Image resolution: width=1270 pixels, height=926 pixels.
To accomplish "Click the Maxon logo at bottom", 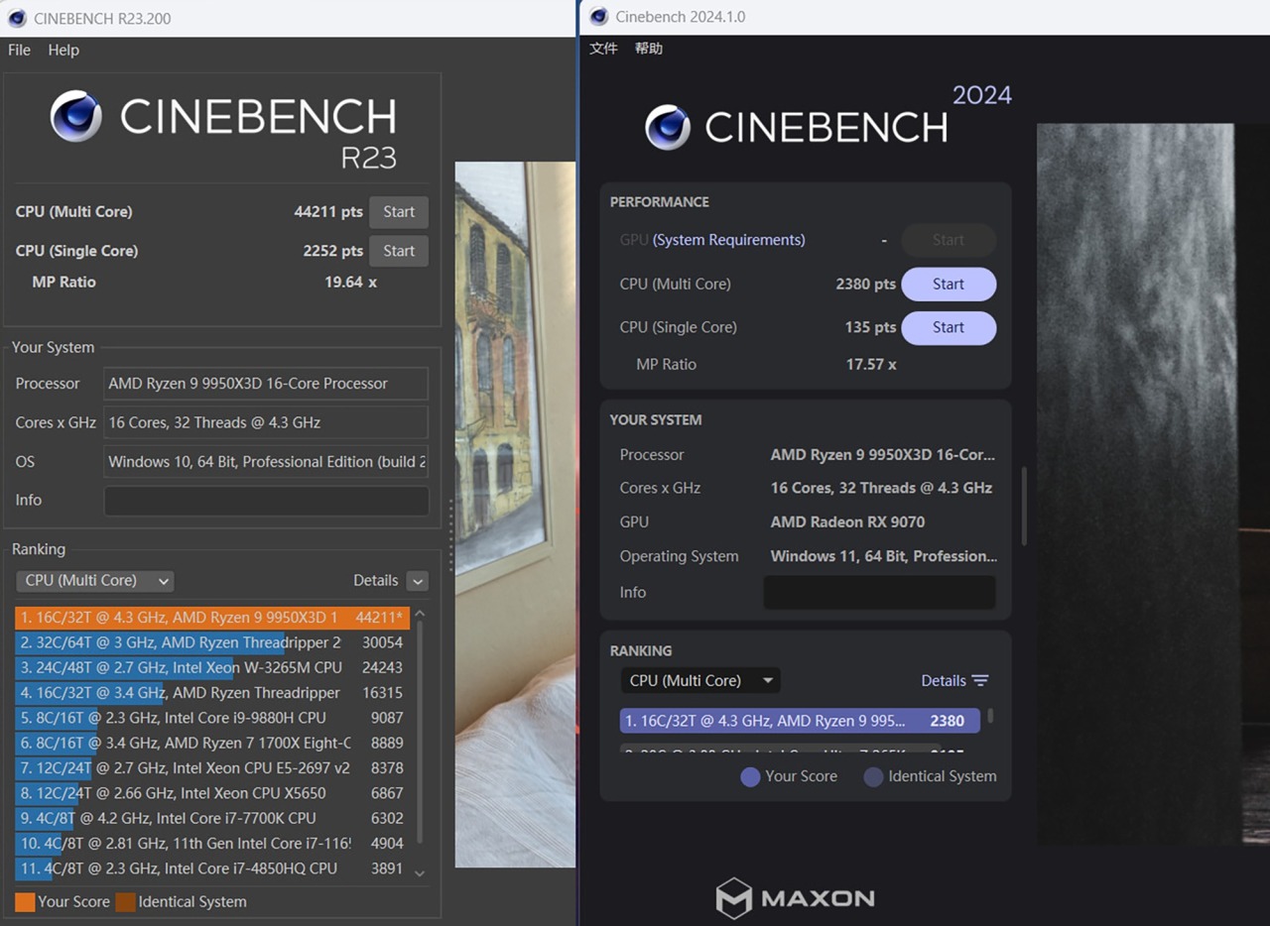I will click(795, 898).
